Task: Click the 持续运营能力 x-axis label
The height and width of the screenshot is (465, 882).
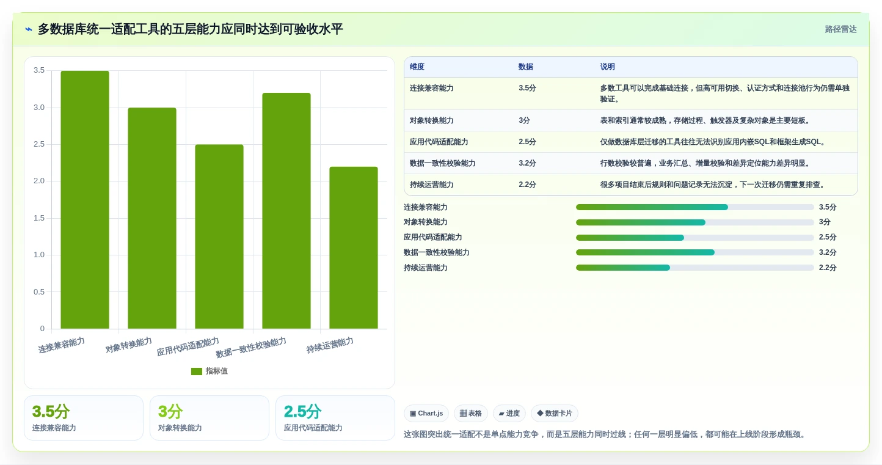Action: pos(330,345)
